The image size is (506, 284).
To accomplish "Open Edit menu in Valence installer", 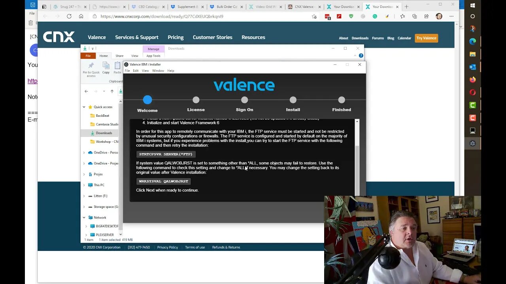I will tap(136, 71).
